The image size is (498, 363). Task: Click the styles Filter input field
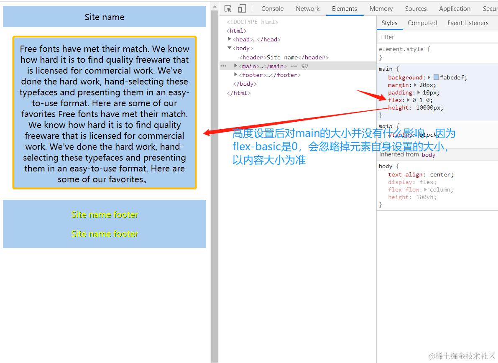coord(418,37)
